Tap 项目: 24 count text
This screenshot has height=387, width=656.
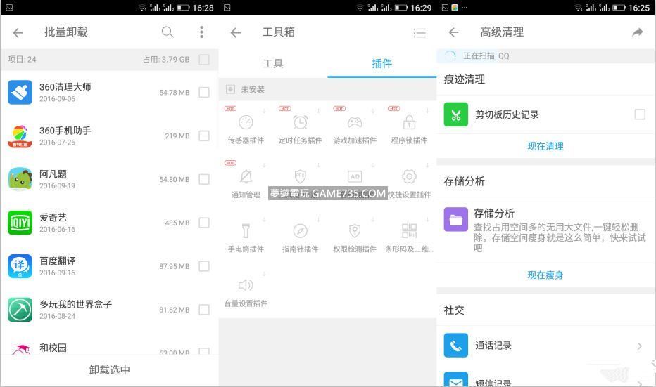pyautogui.click(x=23, y=60)
